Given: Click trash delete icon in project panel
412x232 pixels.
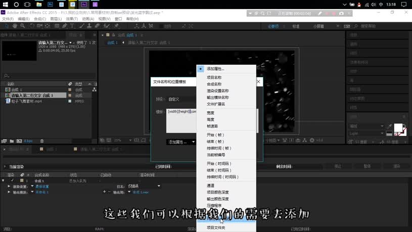Looking at the screenshot, I should click(42, 141).
